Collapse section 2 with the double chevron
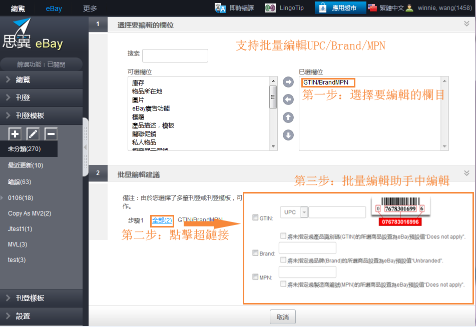476x327 pixels. pyautogui.click(x=466, y=173)
